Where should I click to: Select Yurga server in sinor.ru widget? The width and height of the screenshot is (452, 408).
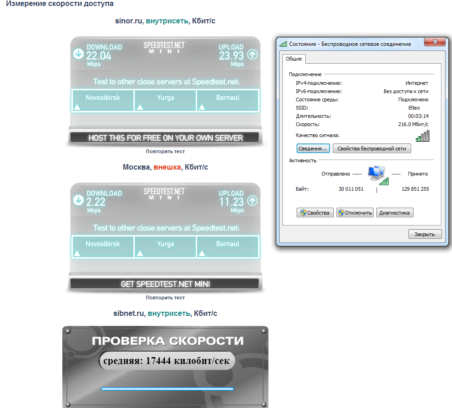165,100
